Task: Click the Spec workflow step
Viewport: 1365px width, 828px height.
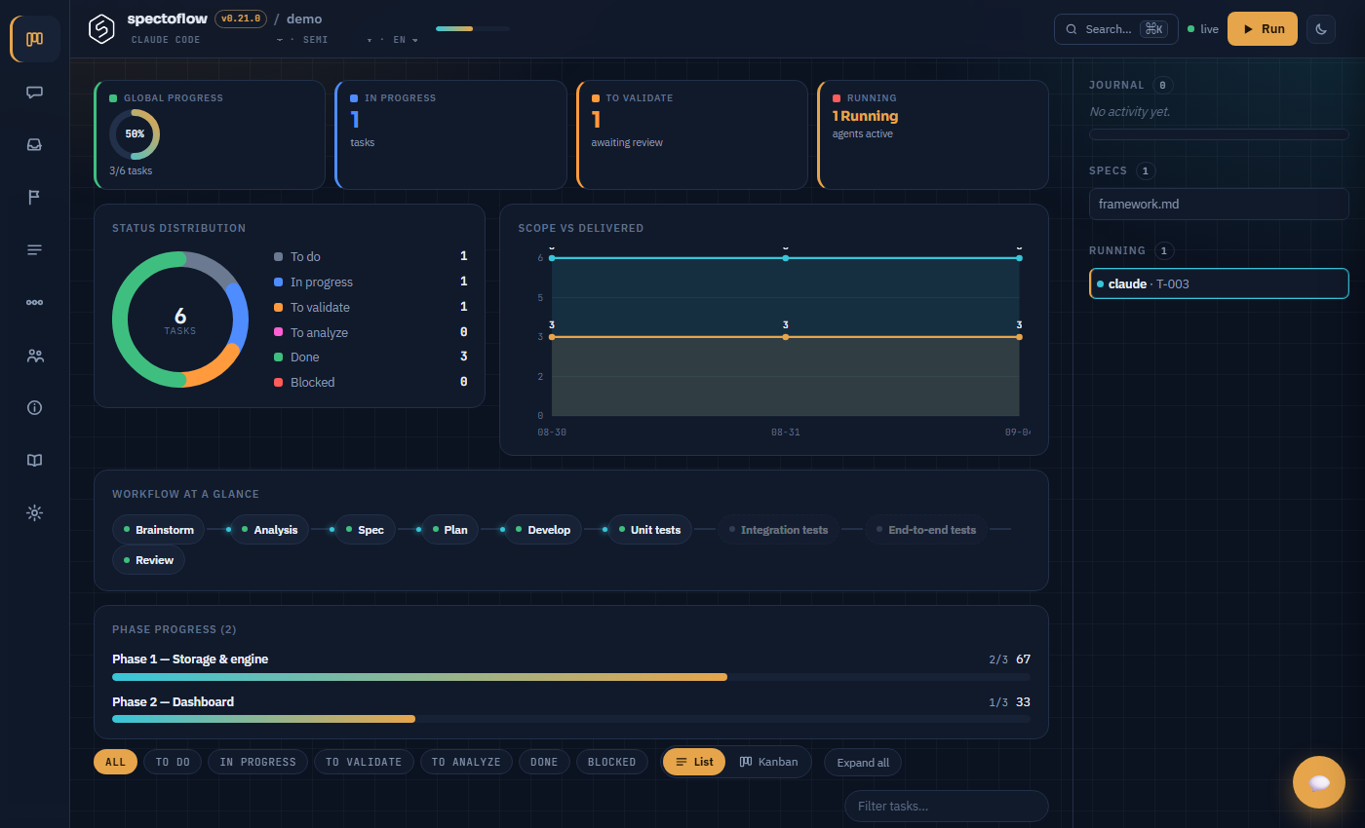Action: [365, 530]
